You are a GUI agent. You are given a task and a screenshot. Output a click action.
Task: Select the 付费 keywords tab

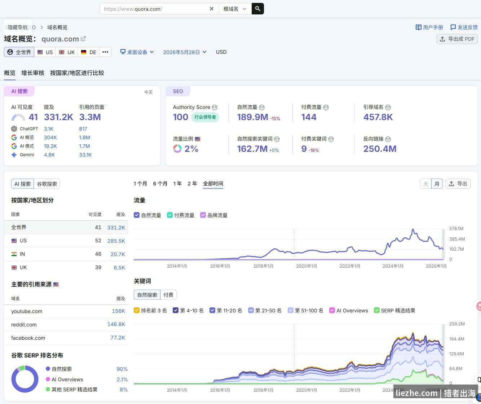pyautogui.click(x=168, y=295)
